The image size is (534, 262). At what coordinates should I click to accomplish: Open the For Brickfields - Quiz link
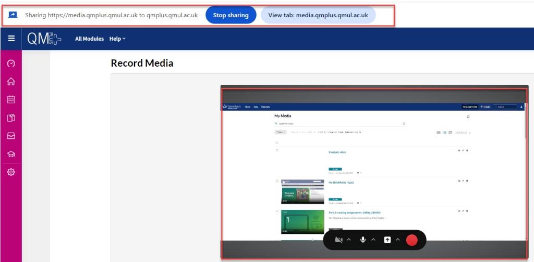341,183
